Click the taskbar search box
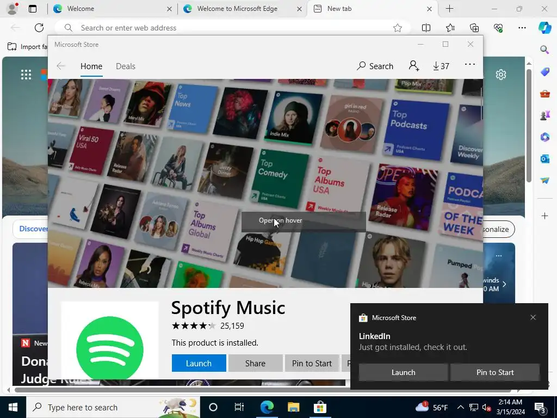 pos(113,407)
